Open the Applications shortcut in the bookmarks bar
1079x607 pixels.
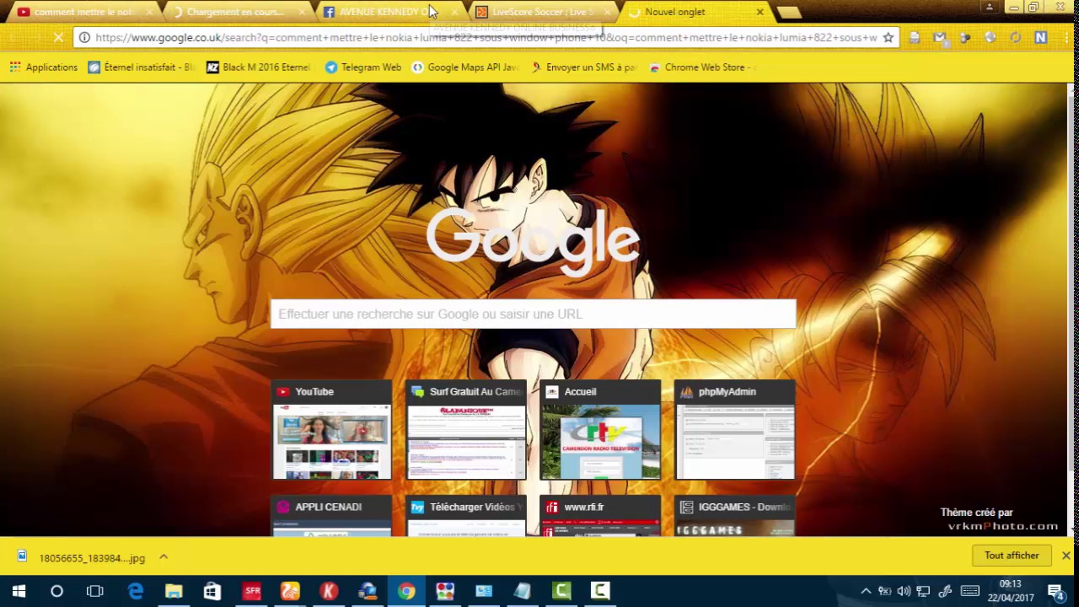point(43,67)
